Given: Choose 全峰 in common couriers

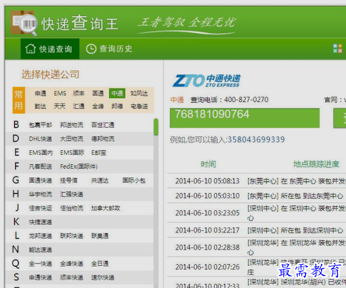Looking at the screenshot, I should (98, 107).
